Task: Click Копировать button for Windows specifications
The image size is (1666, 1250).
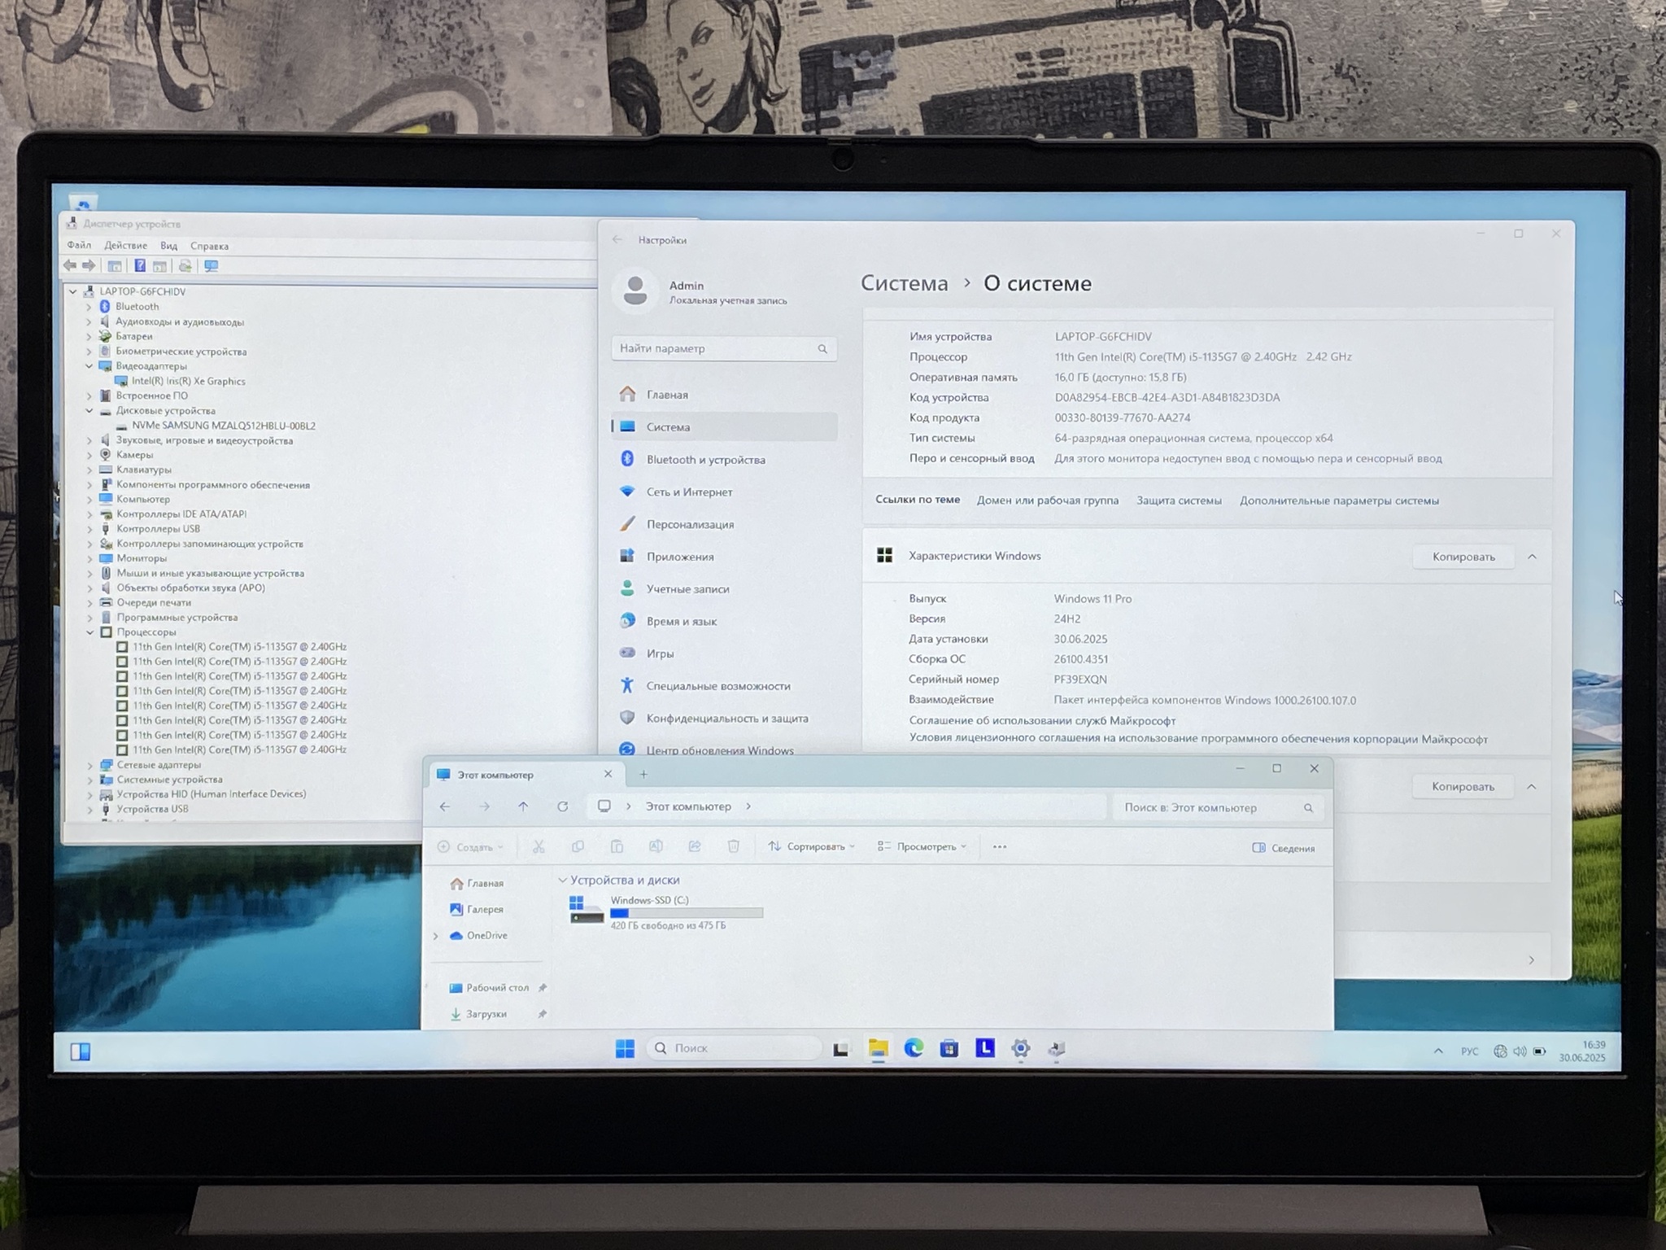Action: coord(1463,557)
